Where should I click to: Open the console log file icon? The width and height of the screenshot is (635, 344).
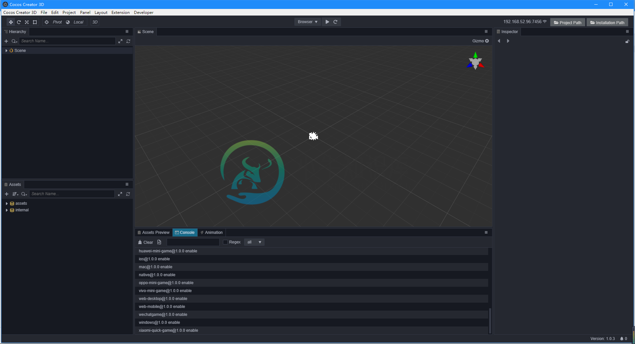[x=159, y=242]
